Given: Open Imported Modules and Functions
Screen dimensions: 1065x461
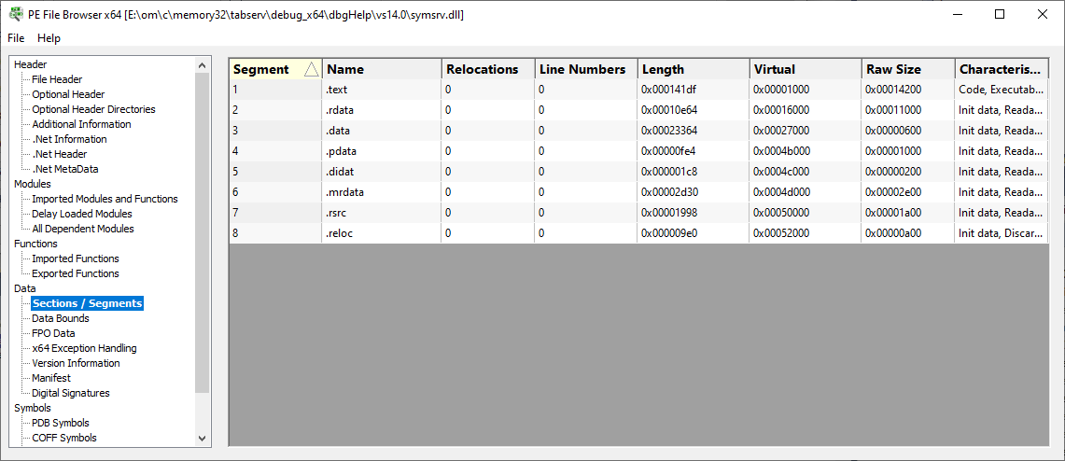Looking at the screenshot, I should [x=105, y=199].
